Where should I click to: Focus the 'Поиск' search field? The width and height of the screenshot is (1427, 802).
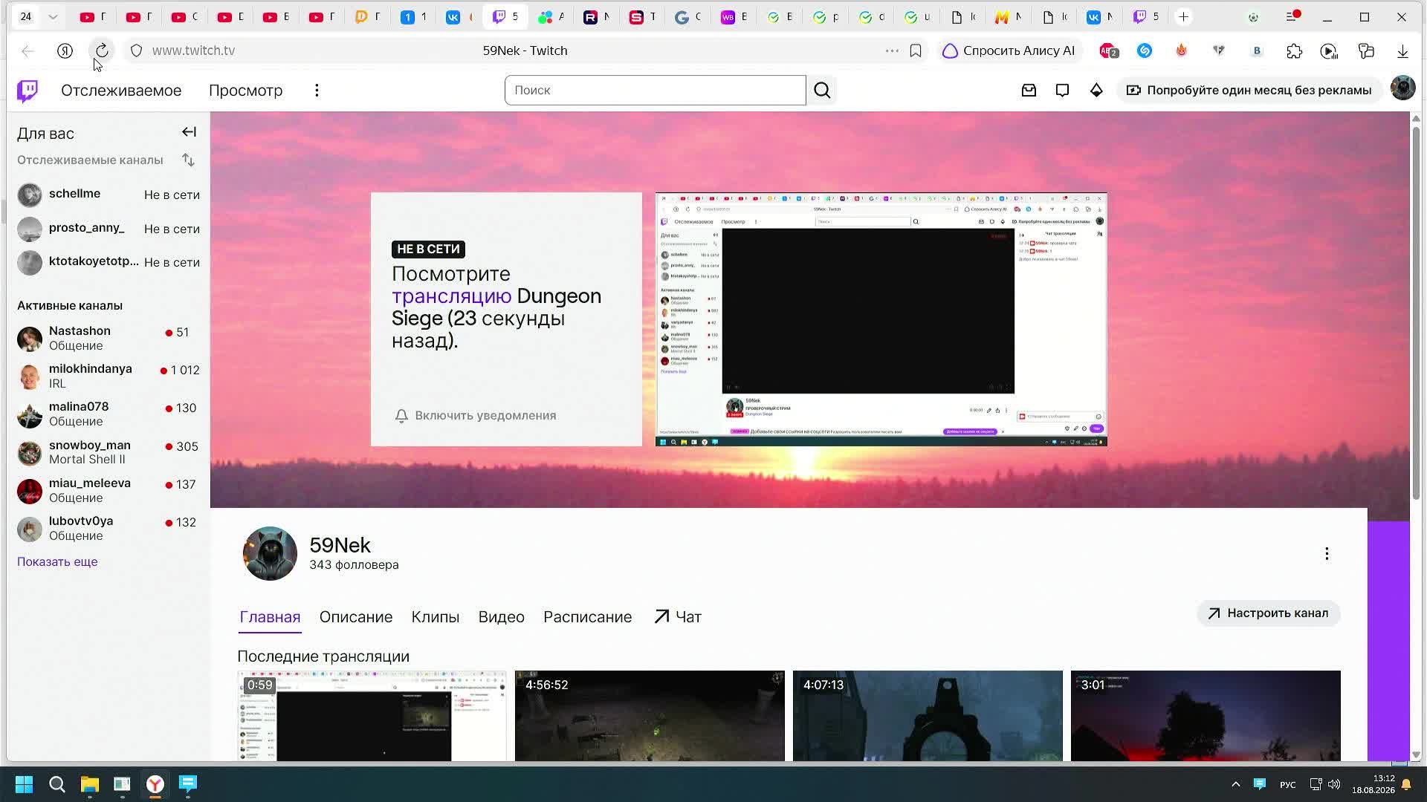click(655, 91)
